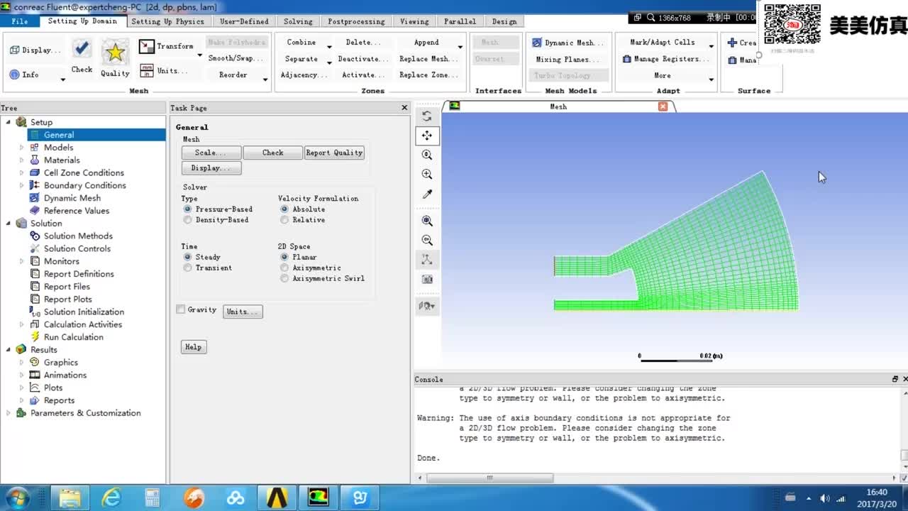Click the Help button

pyautogui.click(x=194, y=347)
